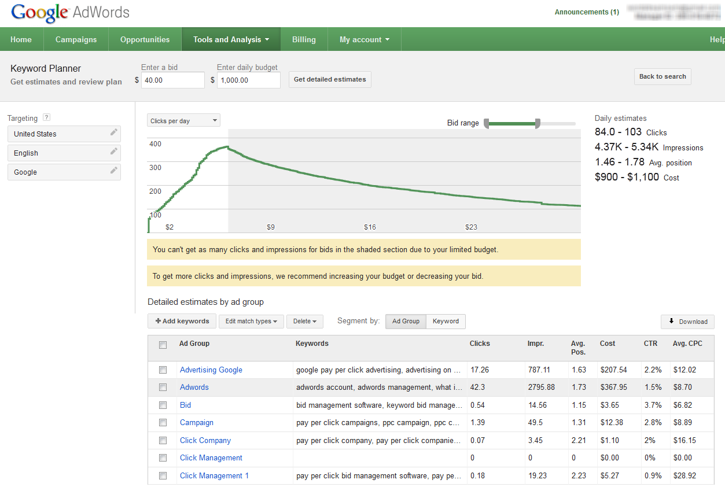Viewport: 725px width, 487px height.
Task: Open the Advertising Google ad group
Action: click(x=211, y=370)
